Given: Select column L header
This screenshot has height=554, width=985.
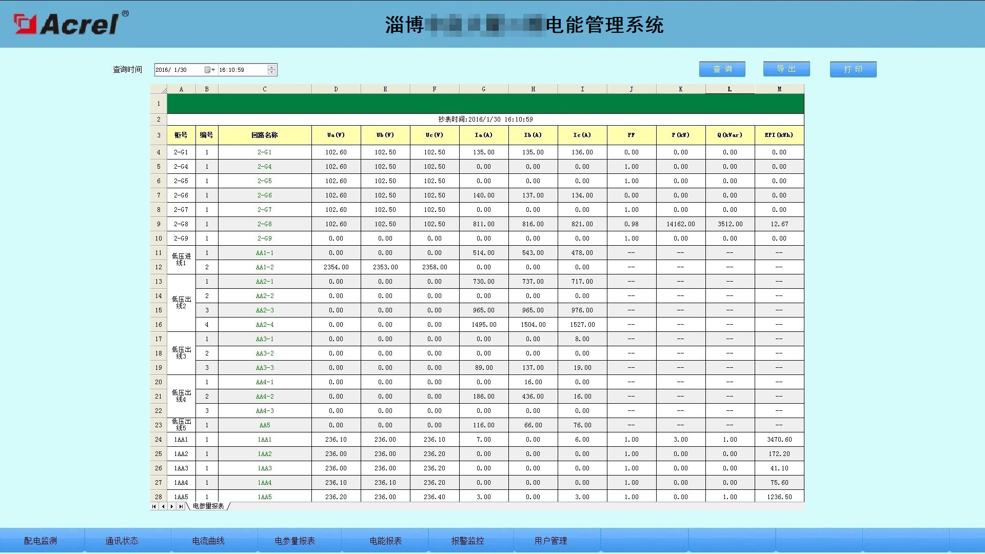Looking at the screenshot, I should (x=730, y=89).
